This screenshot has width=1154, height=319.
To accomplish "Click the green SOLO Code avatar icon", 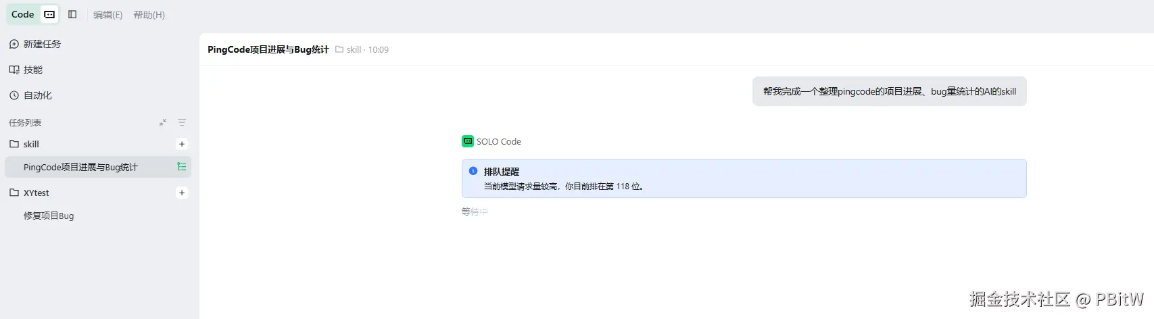I will [468, 141].
